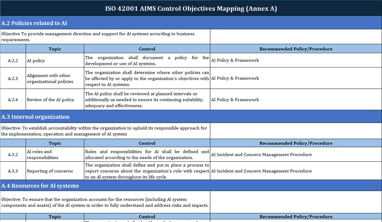Screen dimensions: 382x222
Task: Click the A.4 objective description cell
Action: 105,202
